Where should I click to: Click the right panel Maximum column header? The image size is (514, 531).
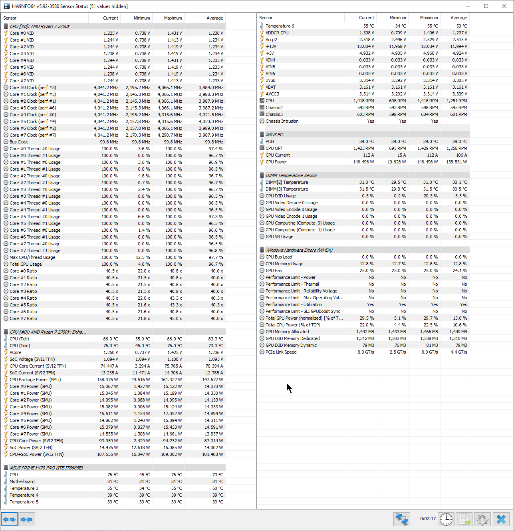425,18
